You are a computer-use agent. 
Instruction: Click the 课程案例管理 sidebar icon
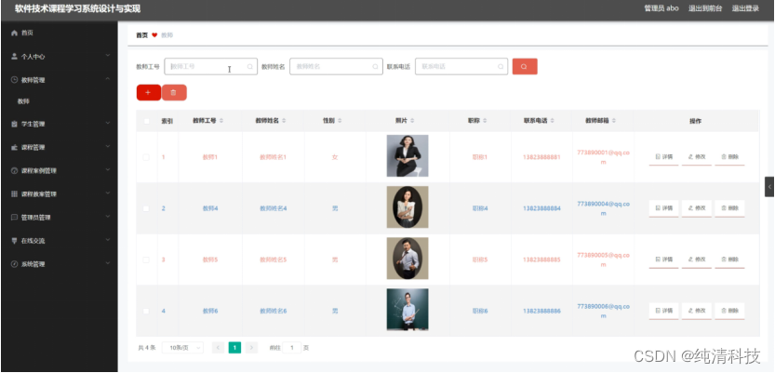coord(14,170)
